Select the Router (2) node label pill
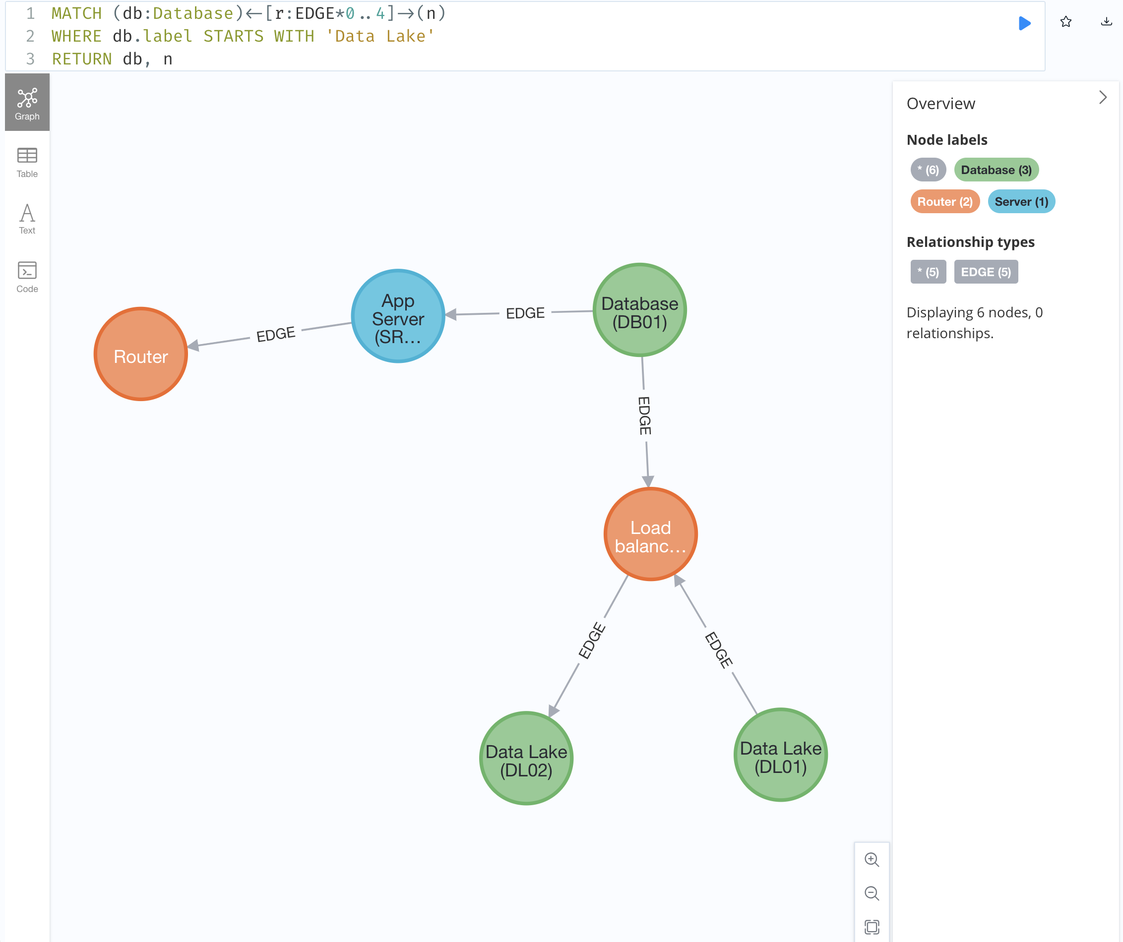Screen dimensions: 1123x942 pos(944,202)
